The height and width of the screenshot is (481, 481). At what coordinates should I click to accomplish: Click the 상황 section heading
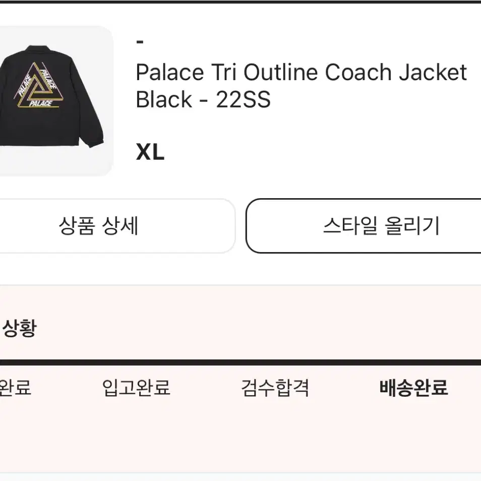pos(19,328)
